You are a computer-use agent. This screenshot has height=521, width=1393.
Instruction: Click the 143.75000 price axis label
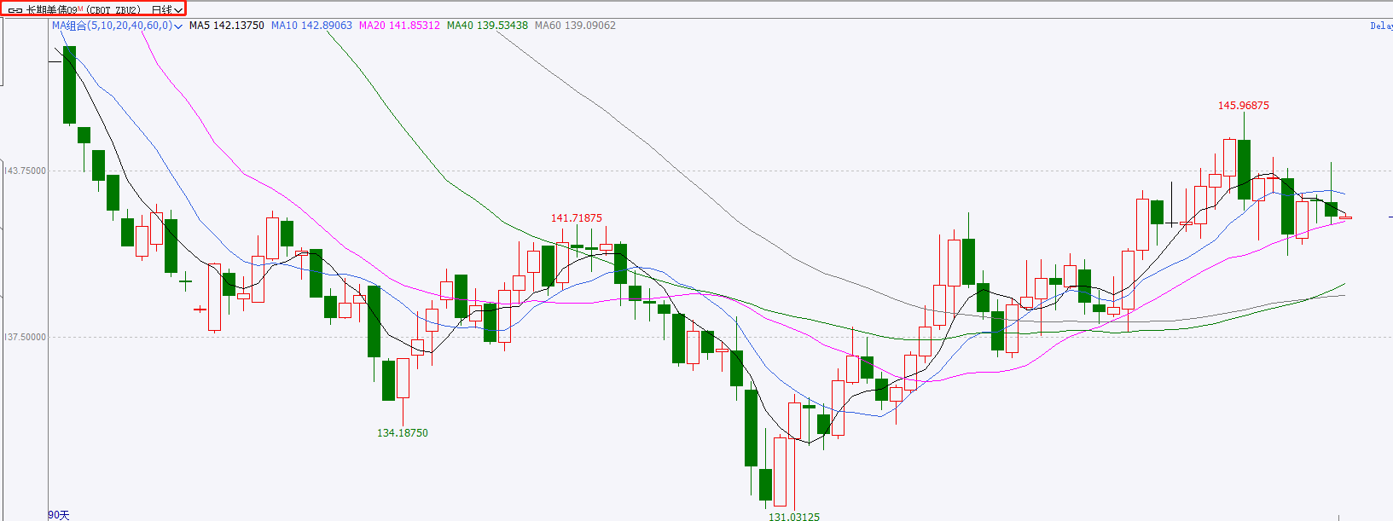[26, 171]
